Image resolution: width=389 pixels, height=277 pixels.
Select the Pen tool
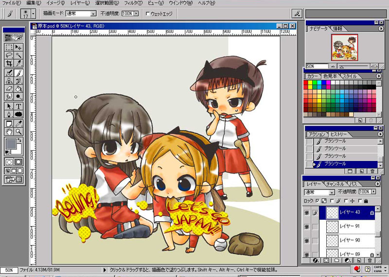tap(9, 114)
